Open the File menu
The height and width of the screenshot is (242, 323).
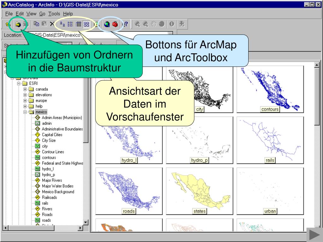[x=9, y=14]
